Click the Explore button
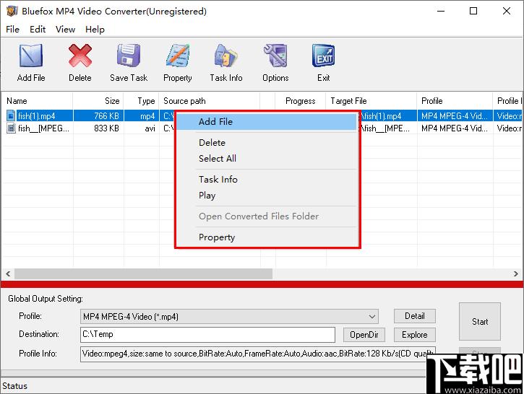Viewport: 524px width, 394px height. tap(414, 335)
